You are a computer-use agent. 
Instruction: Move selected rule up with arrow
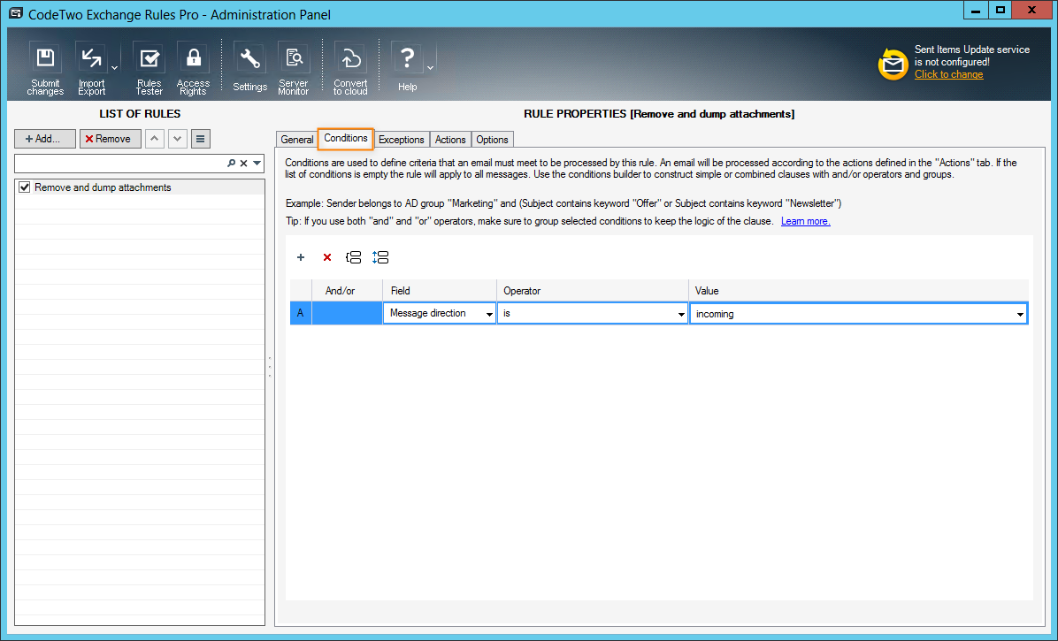[155, 139]
